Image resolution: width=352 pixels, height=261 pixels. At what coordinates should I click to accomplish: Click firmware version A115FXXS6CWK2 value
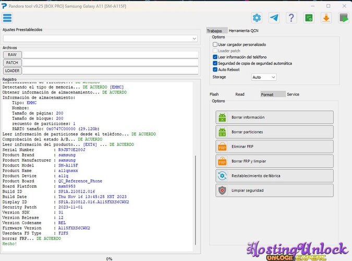pyautogui.click(x=74, y=228)
